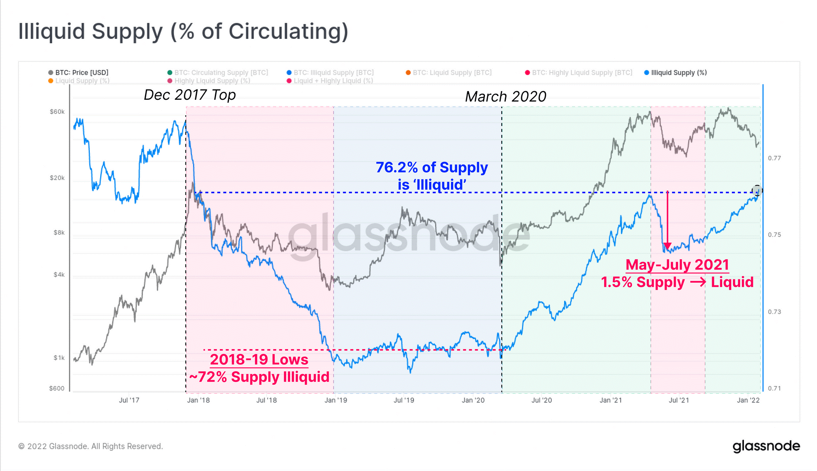This screenshot has width=817, height=471.
Task: Click red dot beside BTC: Highly Liquid Supply
Action: (527, 72)
